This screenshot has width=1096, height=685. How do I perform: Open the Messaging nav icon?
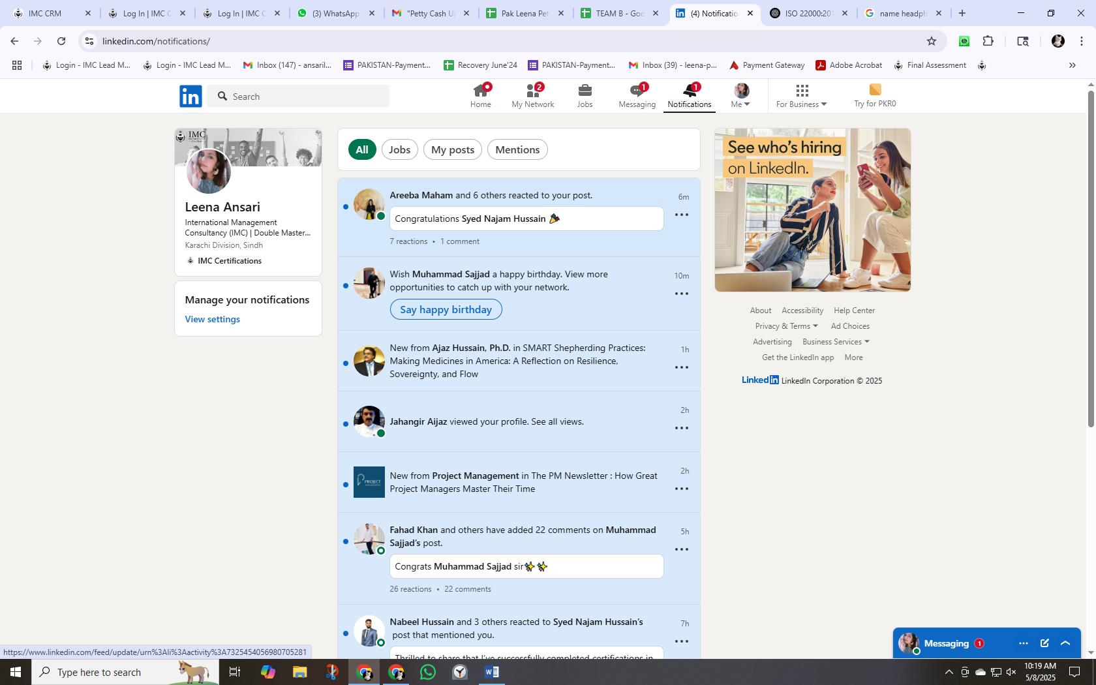[637, 96]
